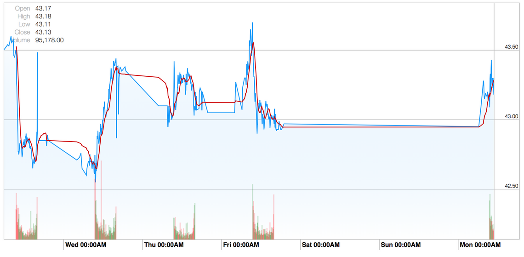Click the Low value 43.11
The width and height of the screenshot is (524, 257).
pos(43,24)
